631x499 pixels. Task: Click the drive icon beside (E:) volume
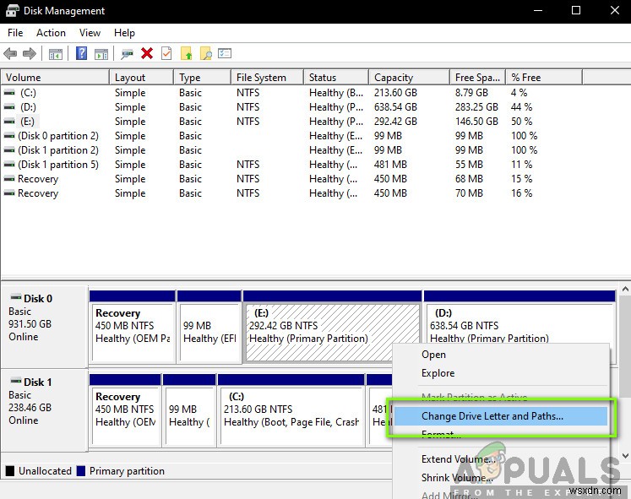click(9, 122)
